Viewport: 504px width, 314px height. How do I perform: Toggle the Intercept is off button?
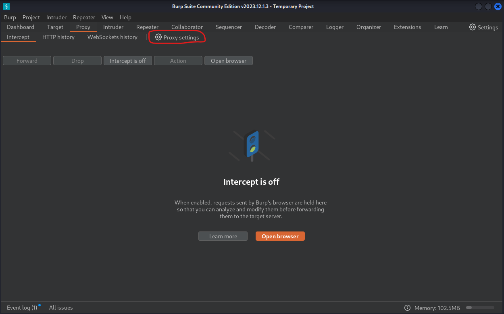(128, 61)
